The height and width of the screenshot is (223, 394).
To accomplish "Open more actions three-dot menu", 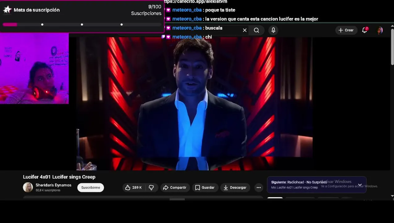I will (259, 187).
